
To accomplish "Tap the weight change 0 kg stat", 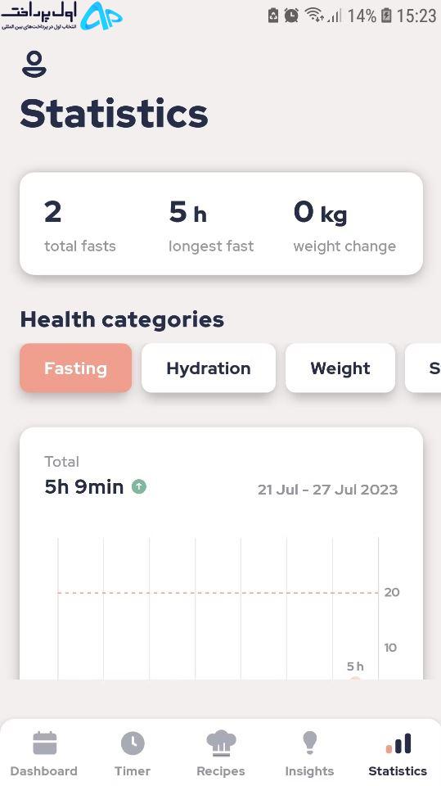I will pos(344,225).
